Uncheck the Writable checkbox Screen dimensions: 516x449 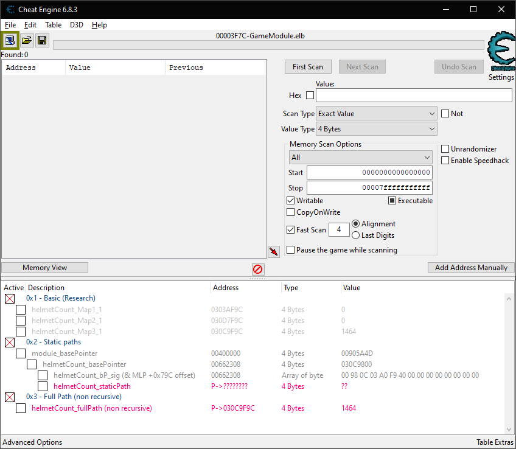coord(291,201)
